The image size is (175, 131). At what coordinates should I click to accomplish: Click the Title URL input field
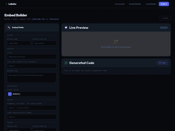pos(32,66)
